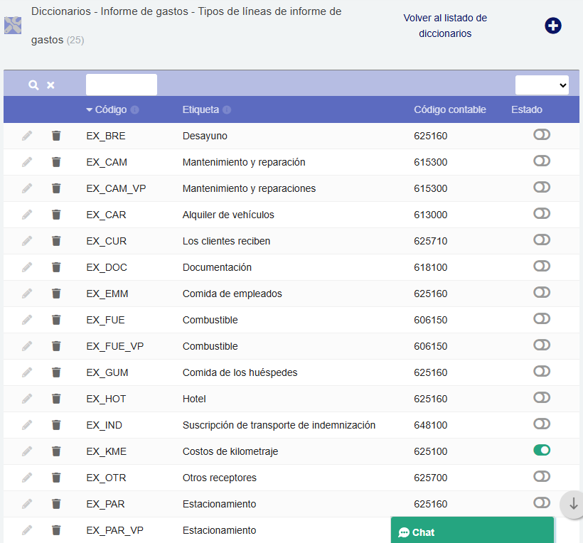
Task: Edit the EX_BRE Desayuno entry
Action: point(27,135)
